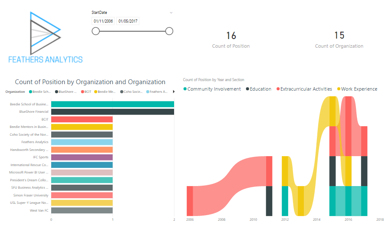Viewport: 392px width, 229px height.
Task: Click the Count of Position card value 16
Action: 231,36
